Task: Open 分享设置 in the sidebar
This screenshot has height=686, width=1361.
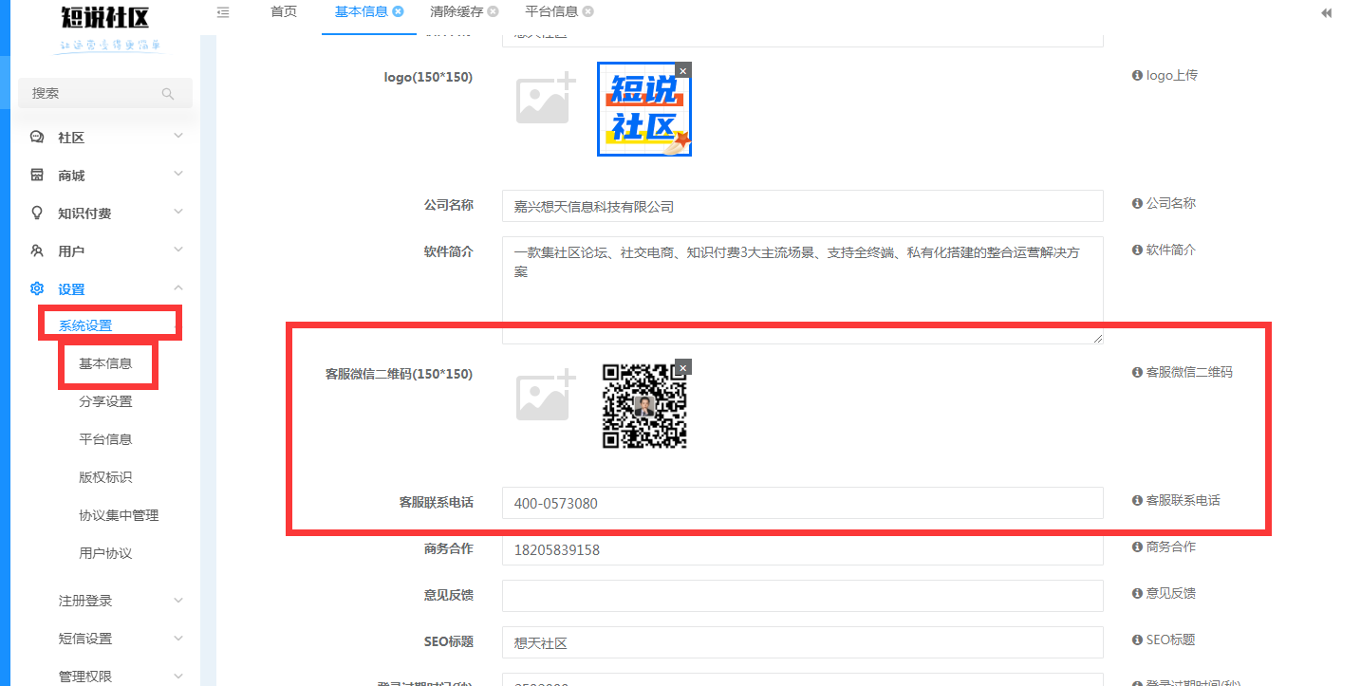Action: coord(105,401)
